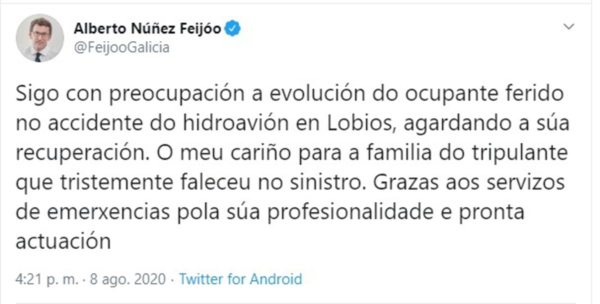
Task: Click the blue verified badge
Action: coord(233,29)
